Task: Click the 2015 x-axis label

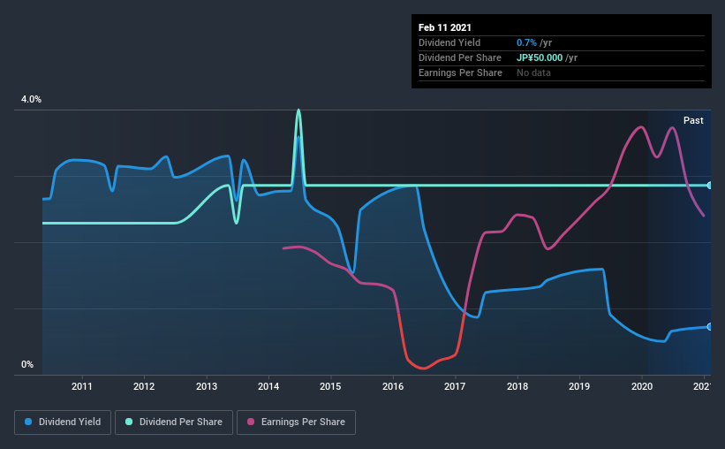Action: (x=330, y=386)
